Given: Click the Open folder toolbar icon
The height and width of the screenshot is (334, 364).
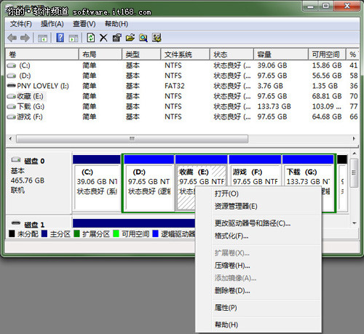Looking at the screenshot, I should [130, 38].
